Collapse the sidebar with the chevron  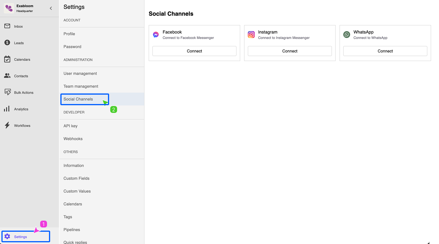[x=51, y=8]
